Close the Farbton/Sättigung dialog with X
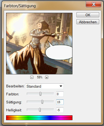This screenshot has width=104, height=126. 93,4
